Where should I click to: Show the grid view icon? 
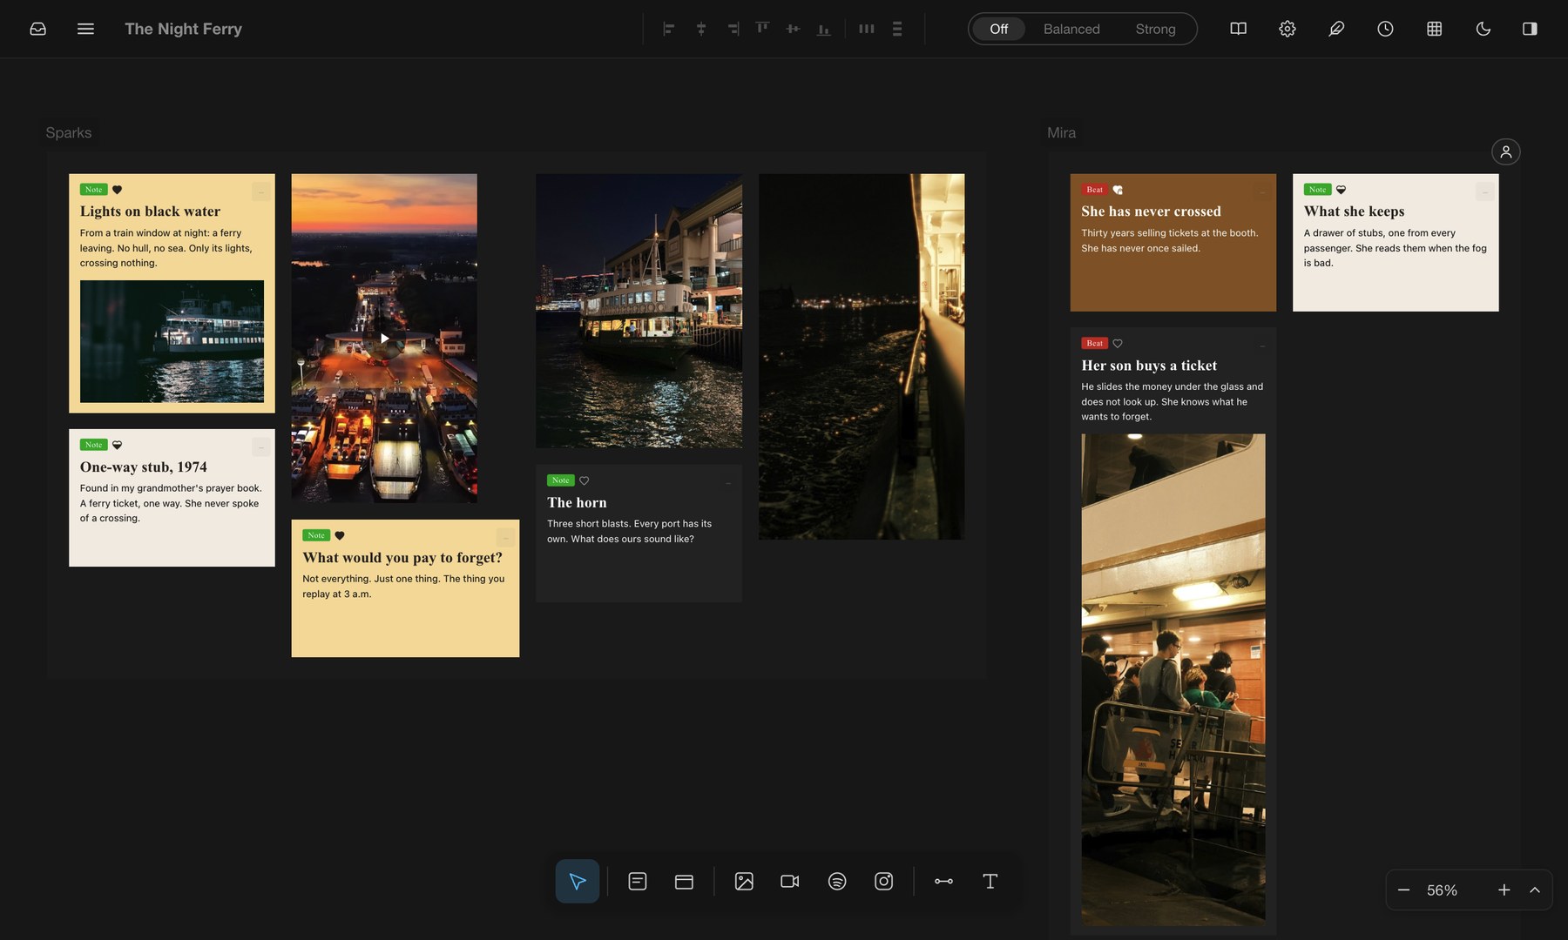click(1434, 29)
